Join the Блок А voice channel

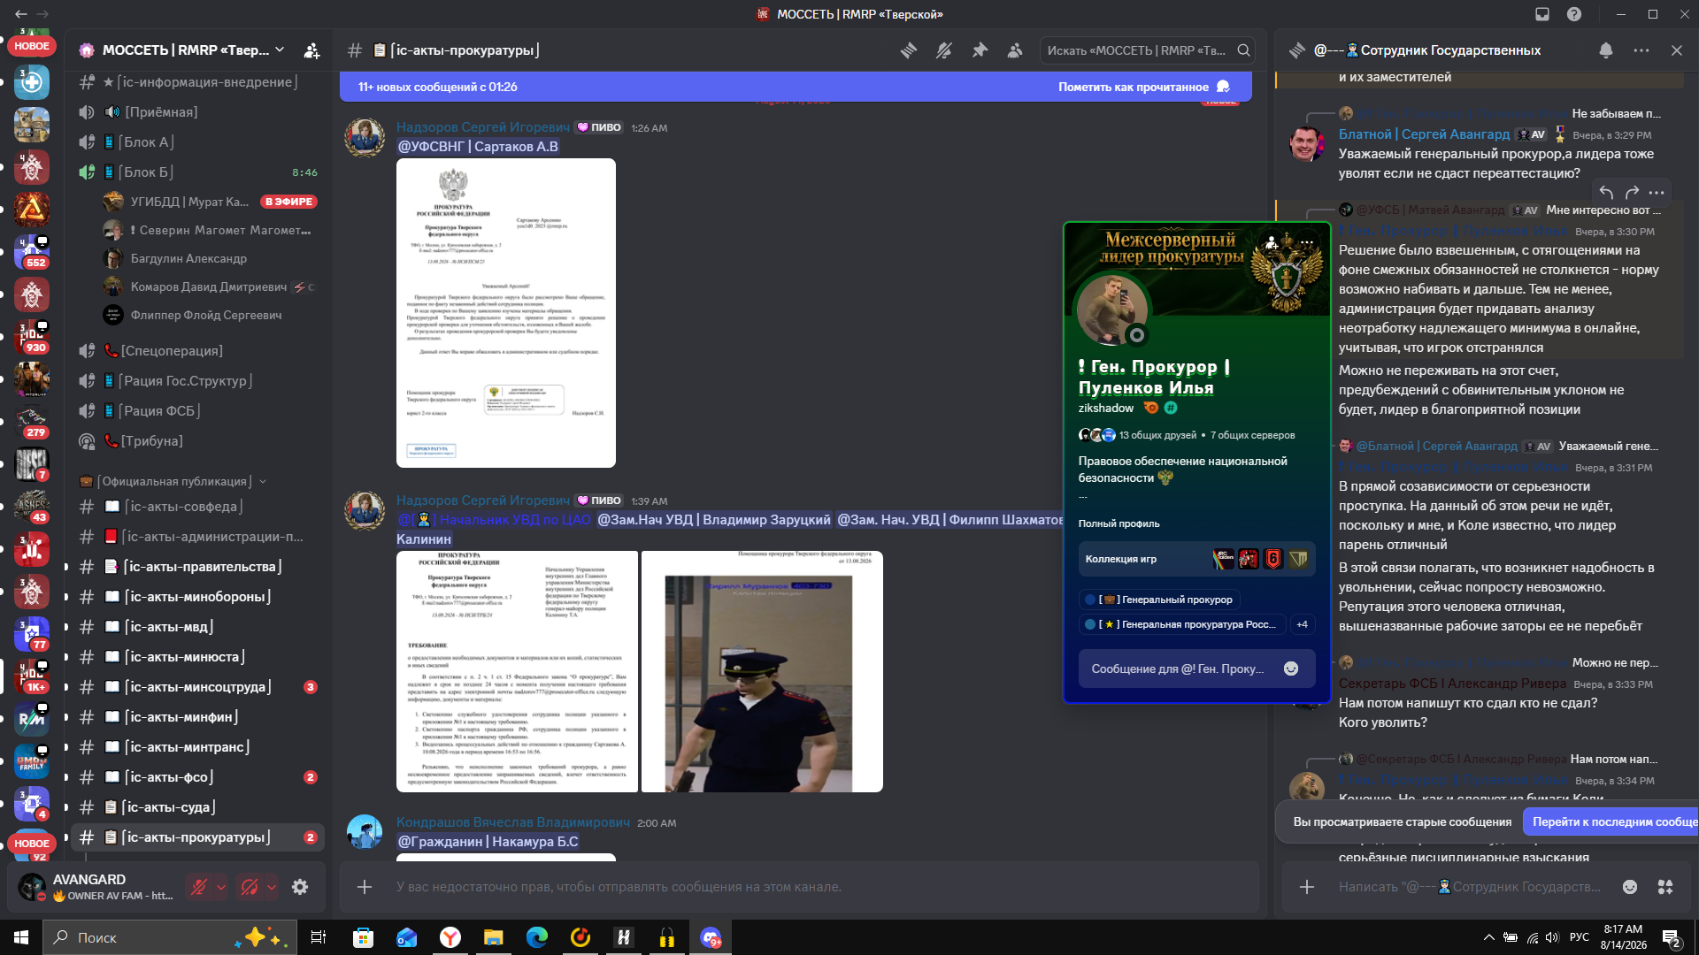pyautogui.click(x=197, y=142)
